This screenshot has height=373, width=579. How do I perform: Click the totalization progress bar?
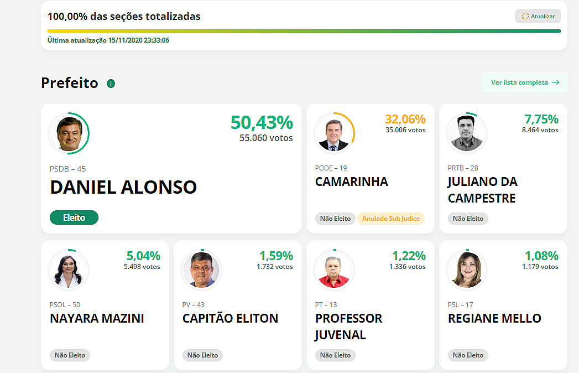(x=304, y=31)
